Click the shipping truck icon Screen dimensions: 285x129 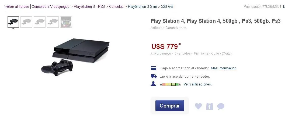click(154, 76)
